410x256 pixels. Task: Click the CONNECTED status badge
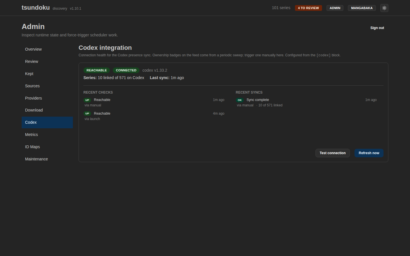pos(126,70)
